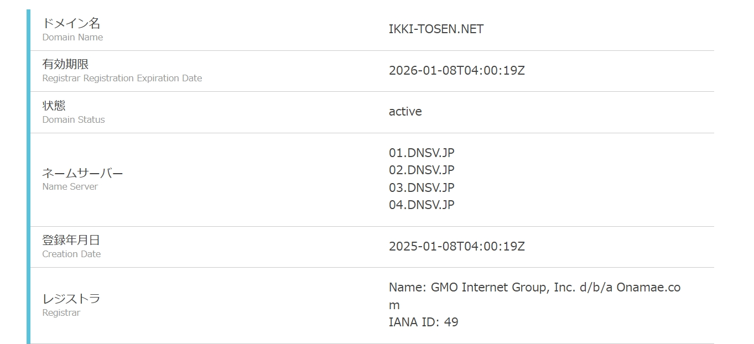Click the レジストラ row label
This screenshot has width=754, height=344.
[x=71, y=299]
